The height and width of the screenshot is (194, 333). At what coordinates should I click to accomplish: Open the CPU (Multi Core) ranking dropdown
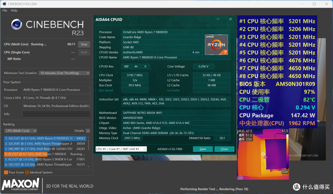(21, 131)
